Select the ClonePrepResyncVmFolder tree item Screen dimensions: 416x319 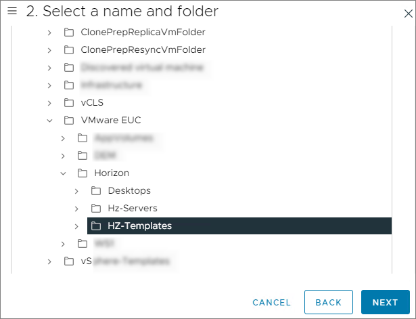coord(143,49)
